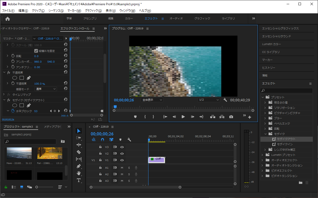Screen dimensions: 318x198
Task: Select the Cliff clip on V1 track
Action: pyautogui.click(x=157, y=160)
